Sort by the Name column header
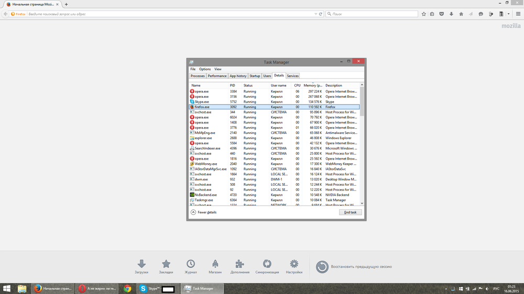 tap(209, 85)
